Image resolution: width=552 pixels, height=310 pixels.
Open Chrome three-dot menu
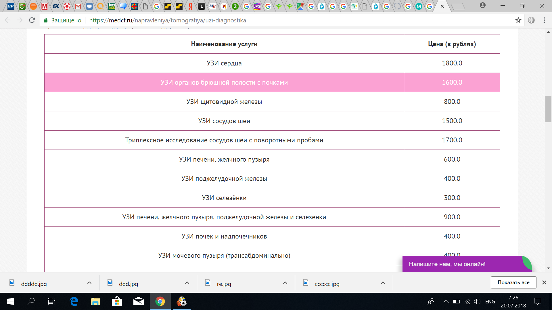tap(544, 20)
